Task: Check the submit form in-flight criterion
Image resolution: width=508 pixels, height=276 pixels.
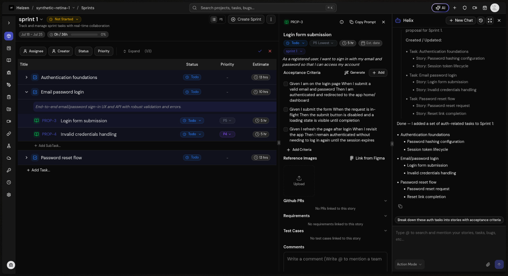Action: pyautogui.click(x=286, y=109)
